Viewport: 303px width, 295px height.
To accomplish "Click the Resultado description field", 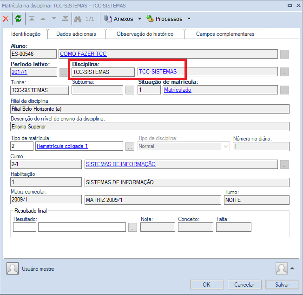I will coord(82,227).
